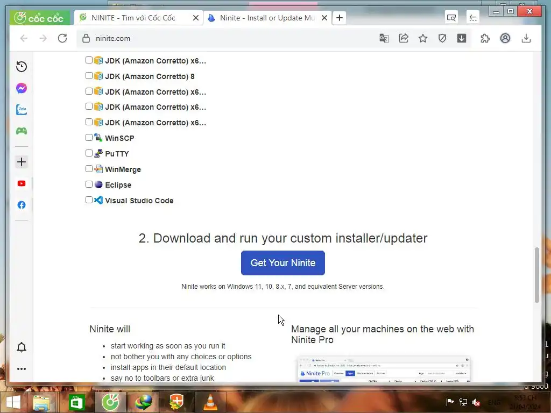Check the JDK Corretto box directly above WinSCP
Image resolution: width=551 pixels, height=413 pixels.
(89, 122)
